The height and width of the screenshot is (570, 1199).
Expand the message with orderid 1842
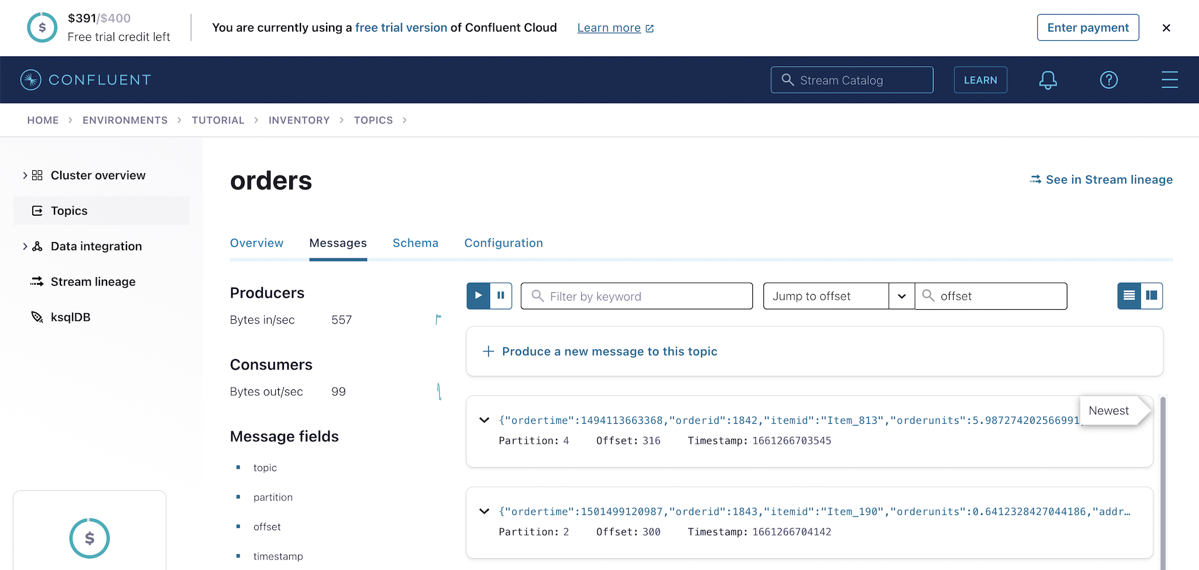pyautogui.click(x=484, y=420)
